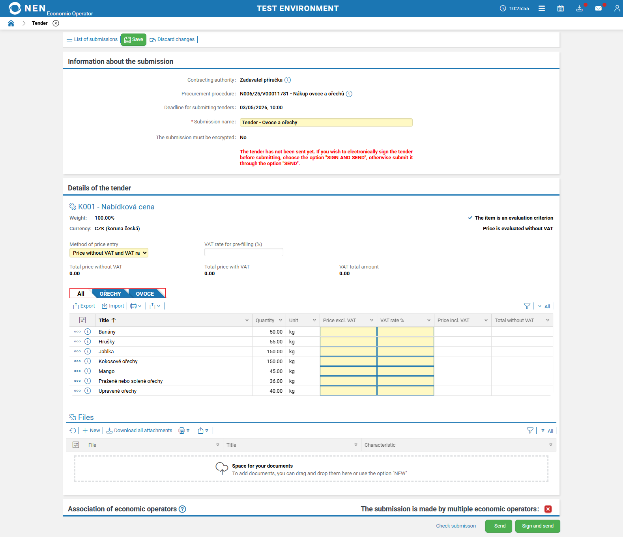The height and width of the screenshot is (537, 623).
Task: Click the refresh icon in Files toolbar
Action: tap(73, 431)
